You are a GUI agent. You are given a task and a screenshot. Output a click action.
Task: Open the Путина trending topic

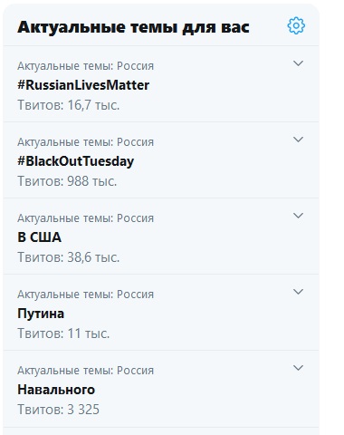(41, 314)
